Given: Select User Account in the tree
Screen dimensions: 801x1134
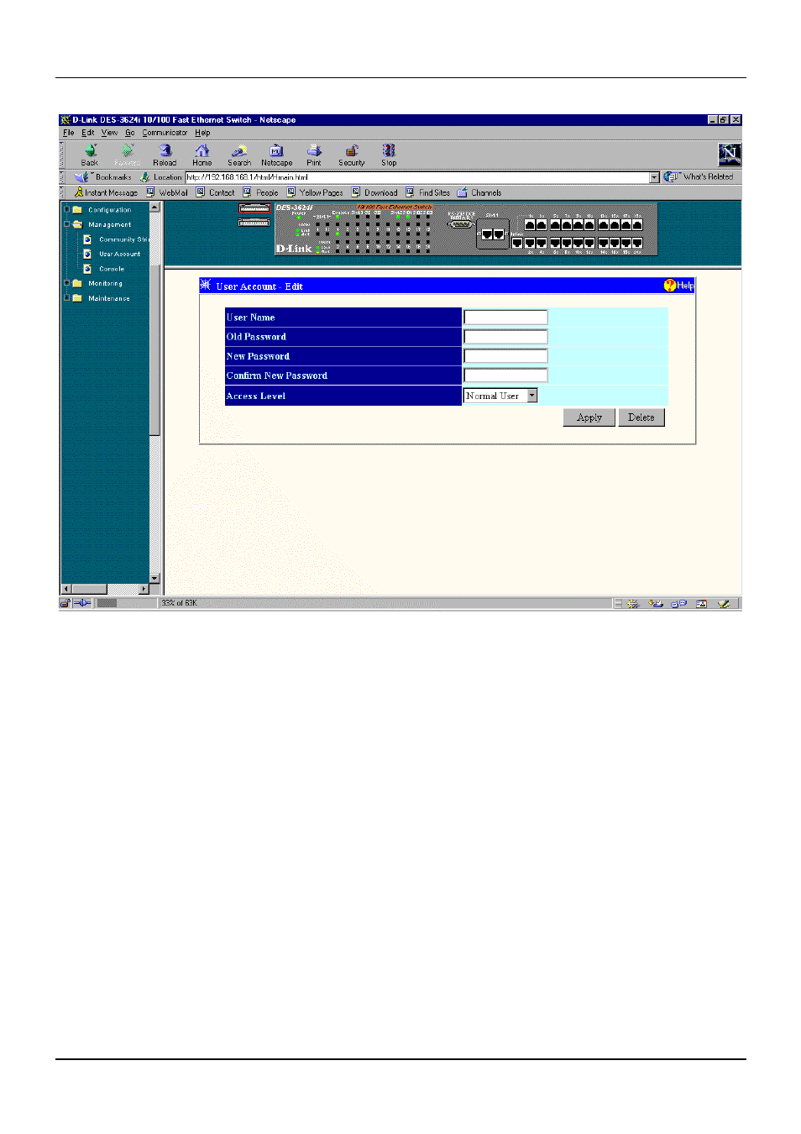Looking at the screenshot, I should [x=120, y=254].
